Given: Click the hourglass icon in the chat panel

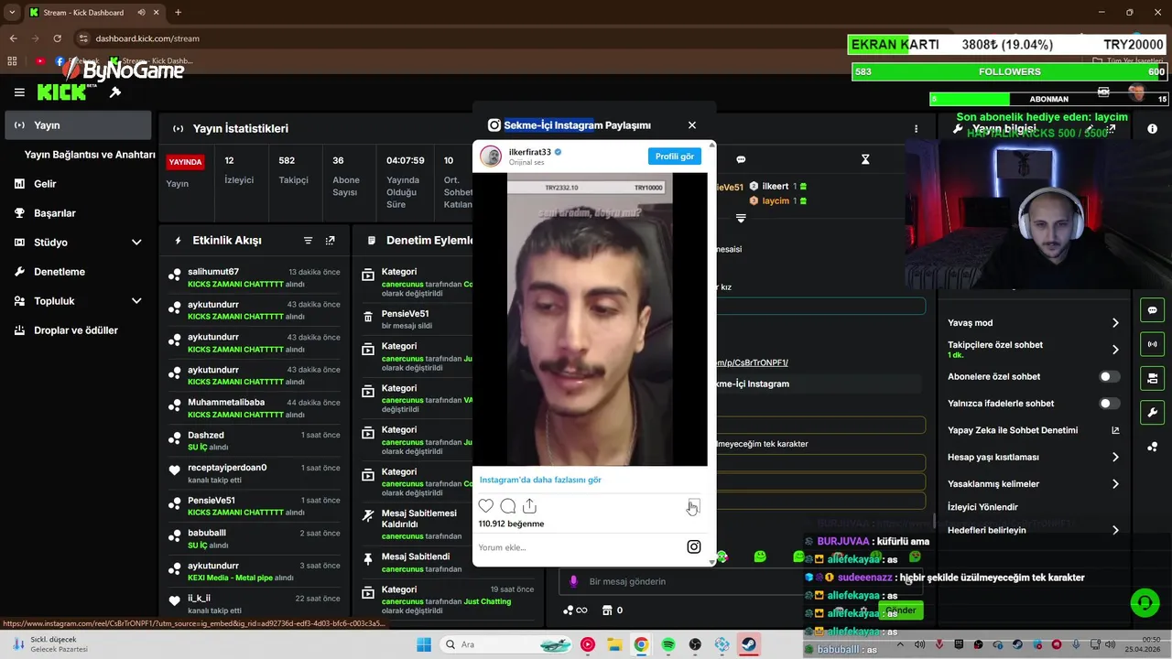Looking at the screenshot, I should [x=865, y=159].
